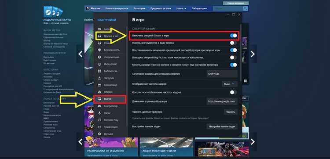
Task: Click the settings sidebar scrollbar
Action: click(x=127, y=76)
